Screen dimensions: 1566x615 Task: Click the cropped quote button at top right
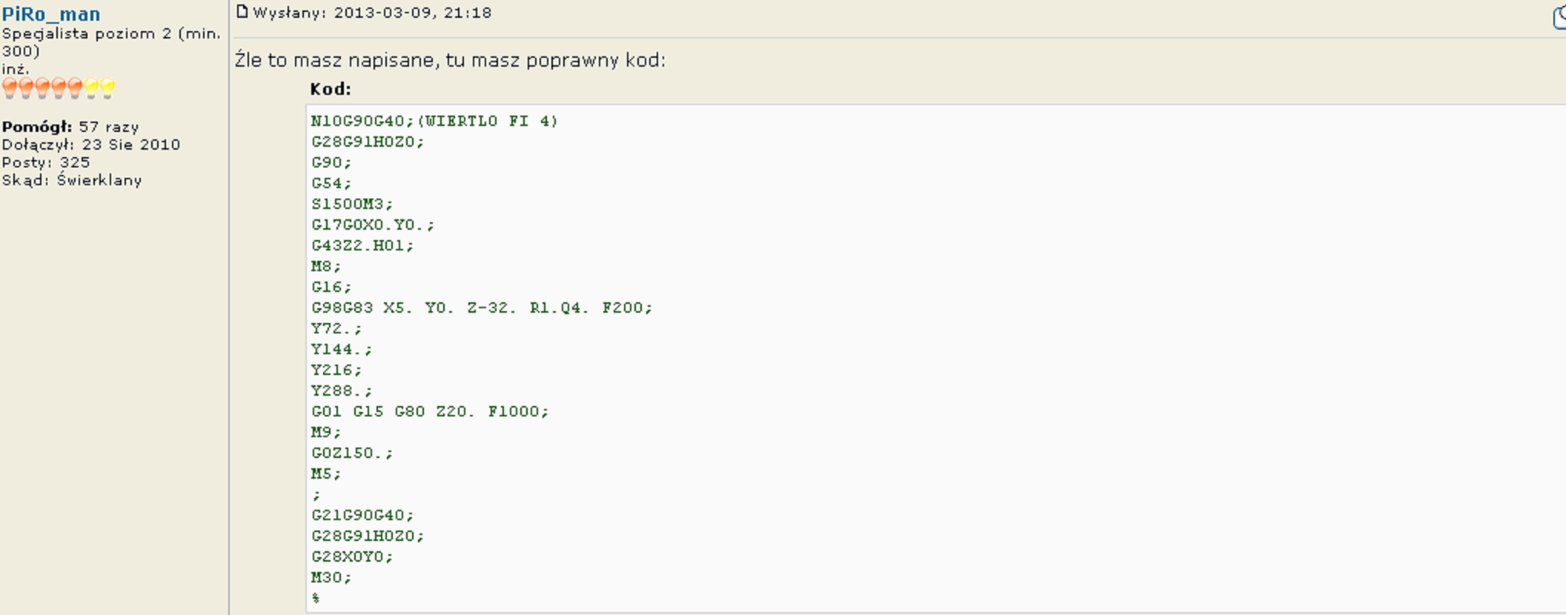pyautogui.click(x=1559, y=17)
